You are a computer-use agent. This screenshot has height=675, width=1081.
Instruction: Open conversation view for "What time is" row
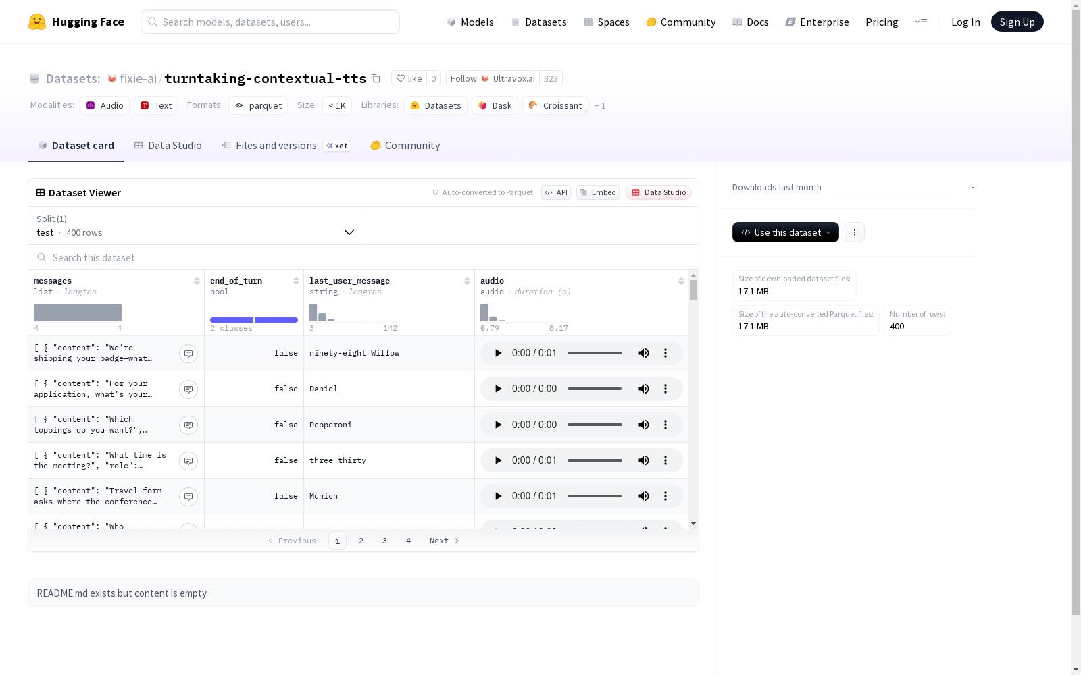click(188, 460)
